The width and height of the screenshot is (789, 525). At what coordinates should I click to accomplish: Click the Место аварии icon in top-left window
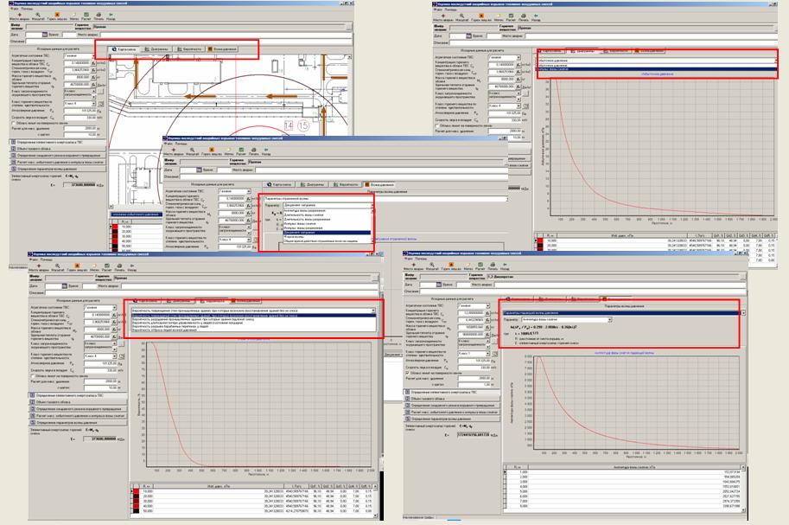click(18, 16)
